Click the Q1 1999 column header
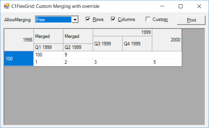 click(x=48, y=47)
